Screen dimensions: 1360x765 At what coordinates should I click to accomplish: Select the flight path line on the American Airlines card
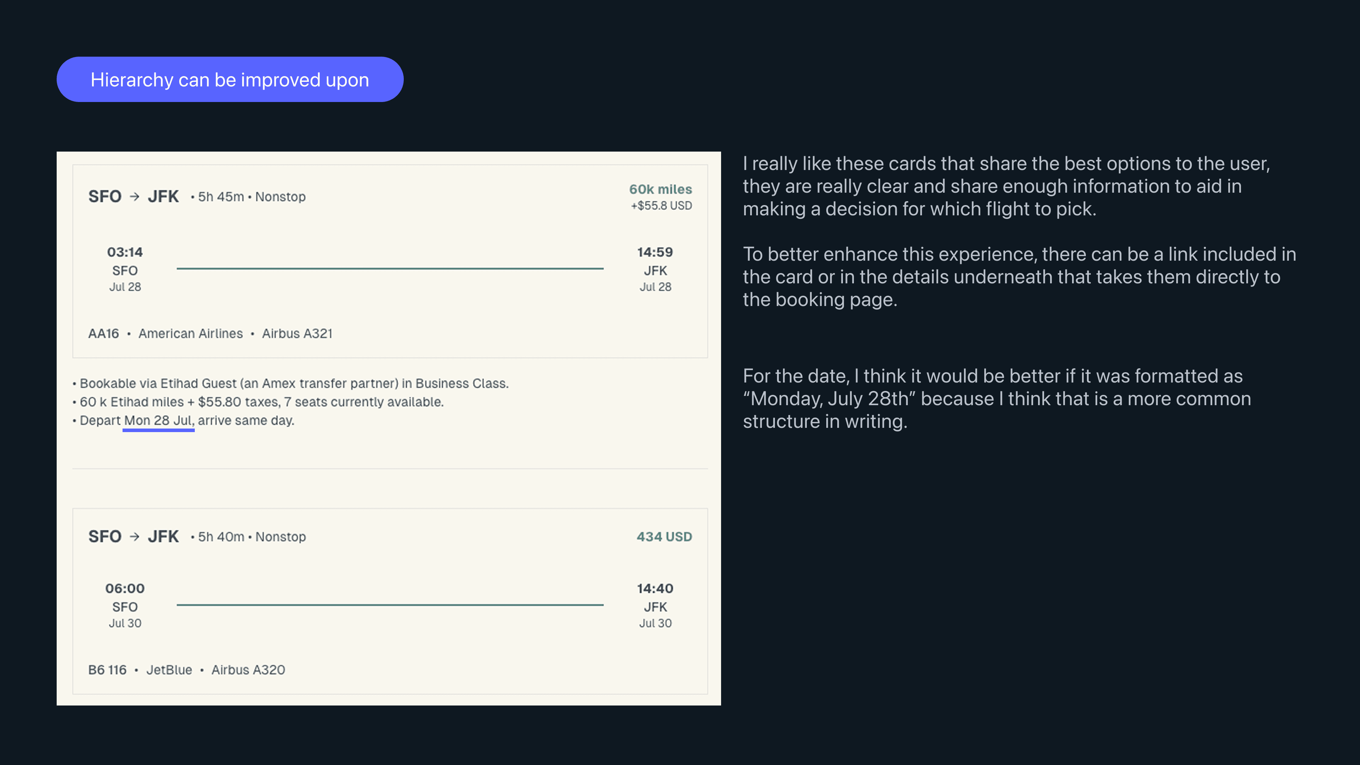[391, 268]
